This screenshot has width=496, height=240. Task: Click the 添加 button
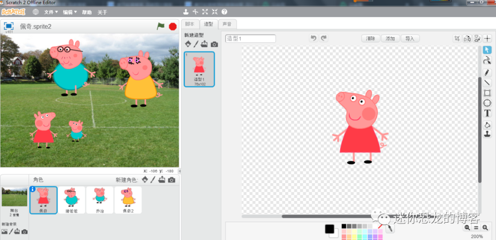click(390, 39)
